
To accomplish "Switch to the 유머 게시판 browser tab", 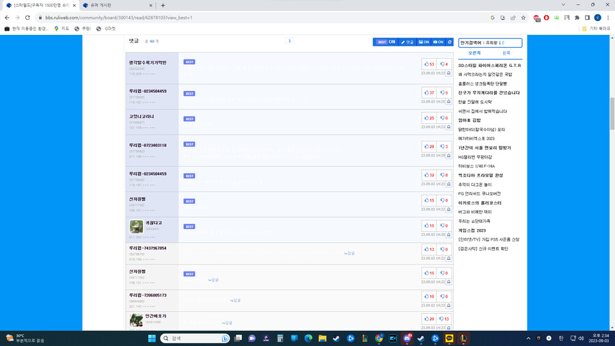I will (116, 5).
